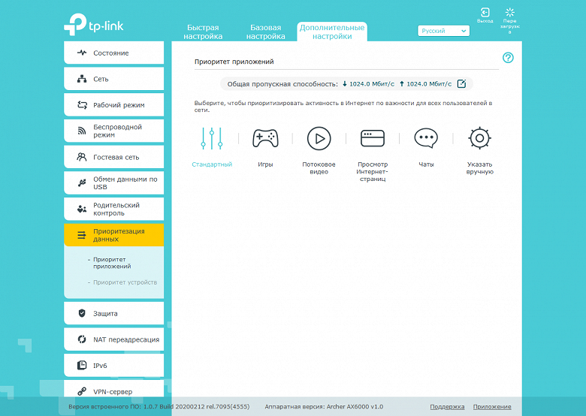This screenshot has width=586, height=416.
Task: Click upload speed 1024.0 Мбит/с value
Action: tap(429, 84)
